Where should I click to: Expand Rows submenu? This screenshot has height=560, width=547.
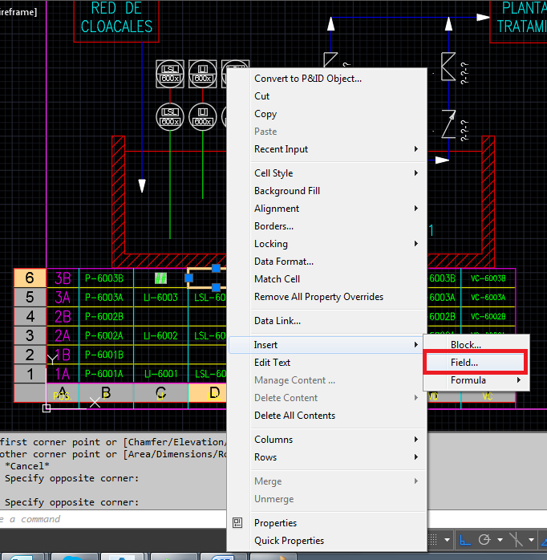pos(327,457)
